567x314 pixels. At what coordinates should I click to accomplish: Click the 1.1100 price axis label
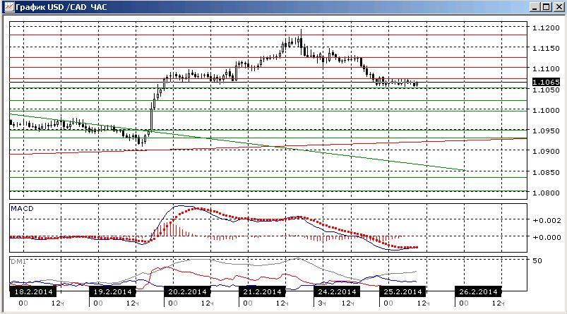546,68
